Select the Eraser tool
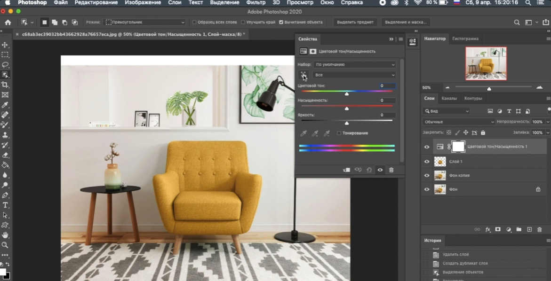Image resolution: width=551 pixels, height=281 pixels. click(x=5, y=155)
